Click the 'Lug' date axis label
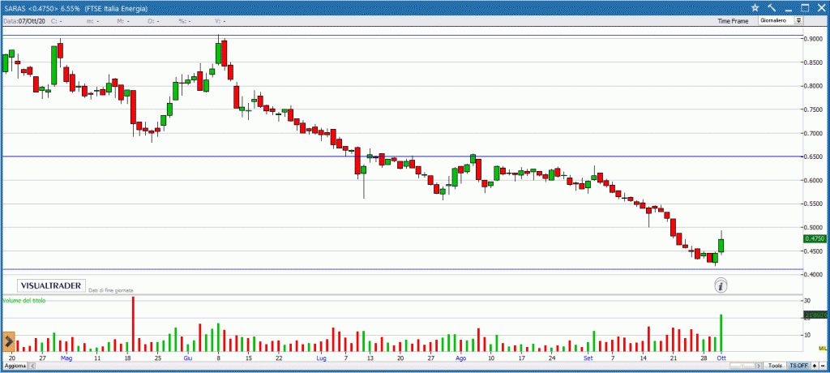830x373 pixels. click(321, 358)
